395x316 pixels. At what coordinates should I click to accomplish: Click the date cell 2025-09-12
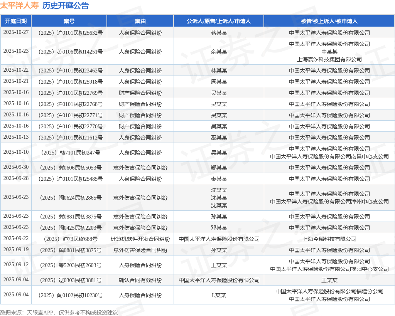[16, 264]
